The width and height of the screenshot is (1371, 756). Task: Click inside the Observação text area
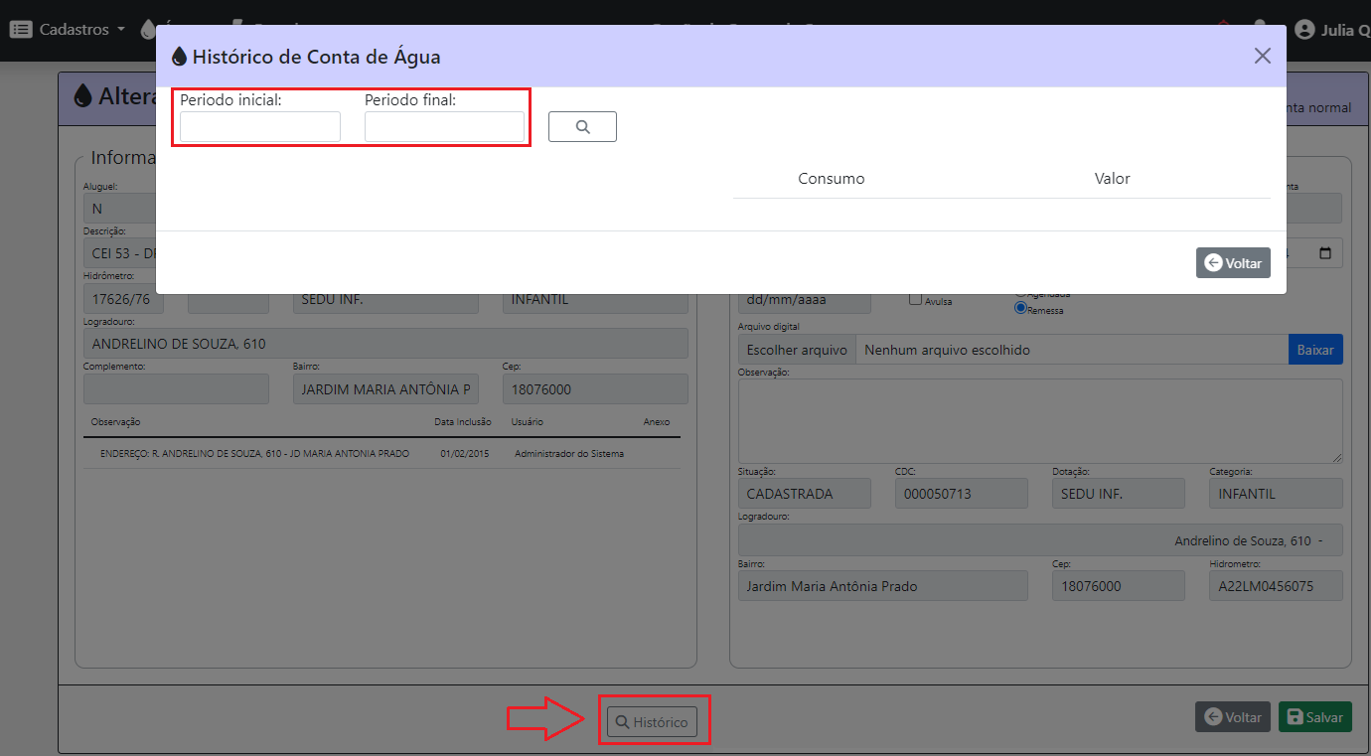pos(1039,420)
